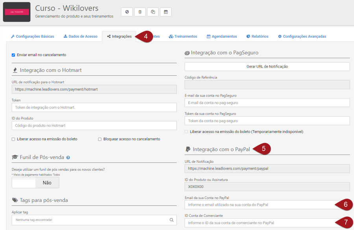Image resolution: width=354 pixels, height=230 pixels.
Task: Open the Configurações Avançadas tab
Action: pos(302,37)
